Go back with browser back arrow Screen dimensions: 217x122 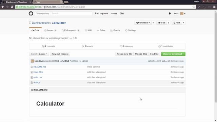click(x=3, y=7)
